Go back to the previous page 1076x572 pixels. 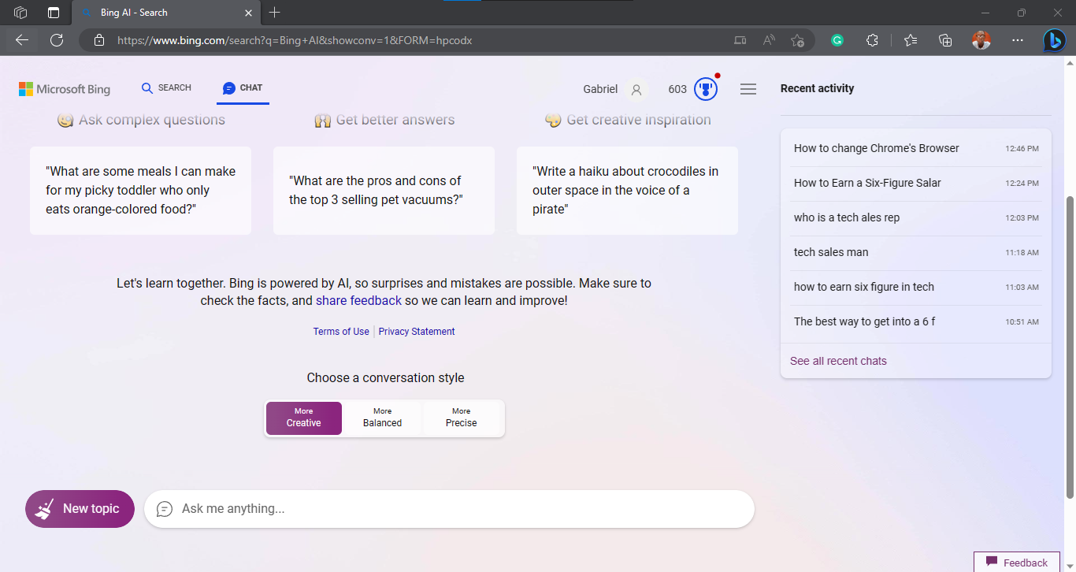pos(22,40)
